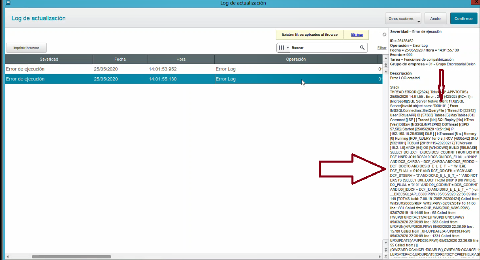The height and width of the screenshot is (260, 480).
Task: Click the window system icon in title bar
Action: 8,3
